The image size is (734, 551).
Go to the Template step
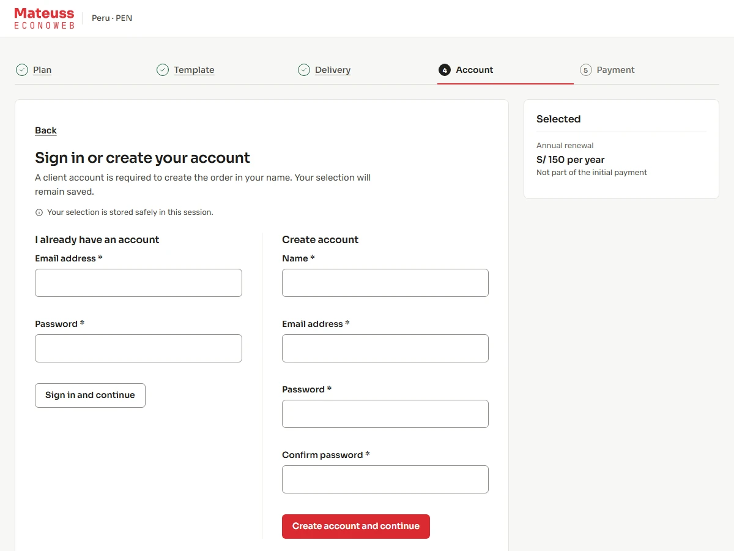194,70
